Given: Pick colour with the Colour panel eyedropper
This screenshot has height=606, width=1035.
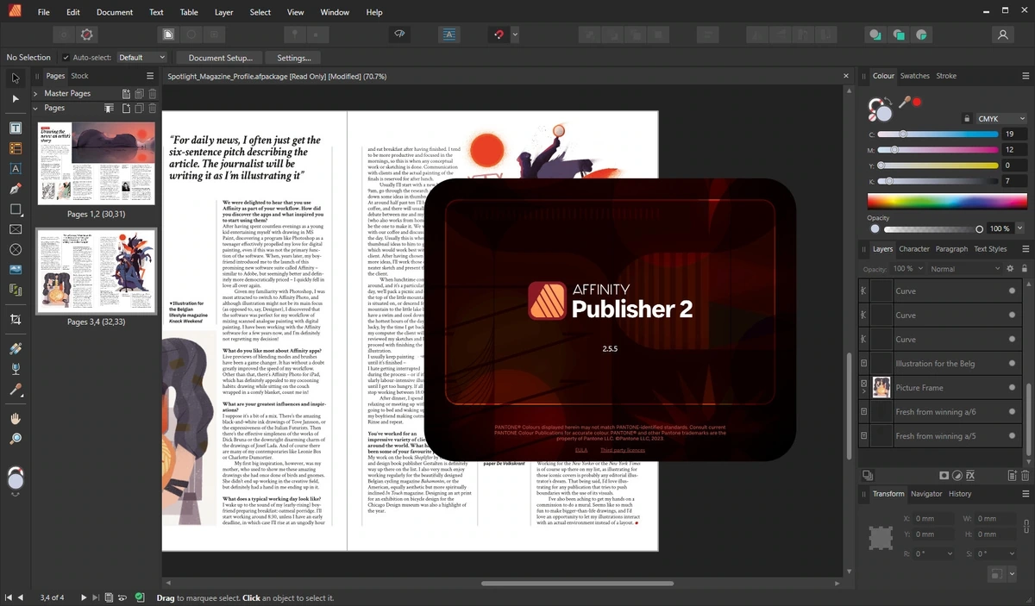Looking at the screenshot, I should (x=905, y=102).
